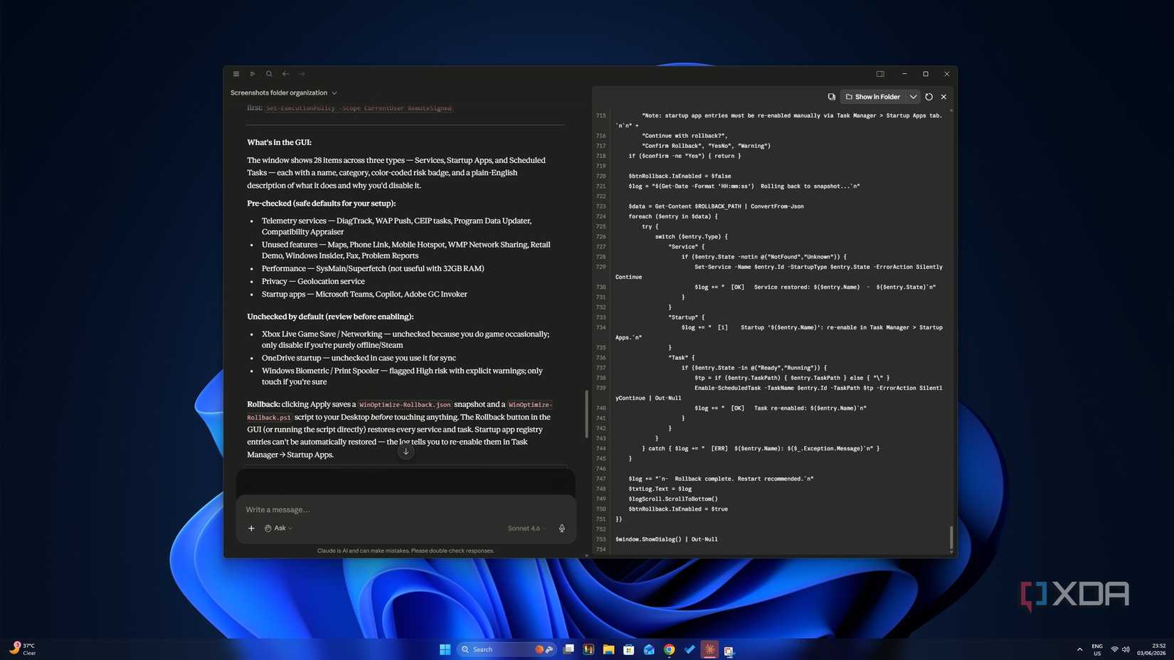Go back using the left arrow

point(285,74)
